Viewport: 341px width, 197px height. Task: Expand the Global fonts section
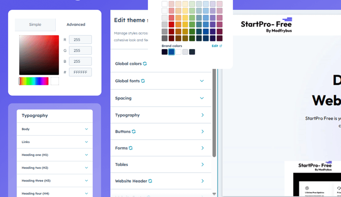202,81
